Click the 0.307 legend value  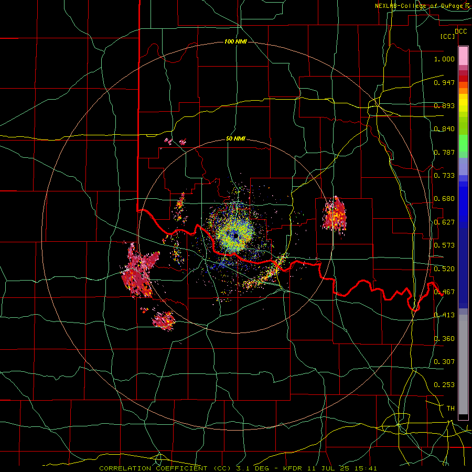(444, 362)
